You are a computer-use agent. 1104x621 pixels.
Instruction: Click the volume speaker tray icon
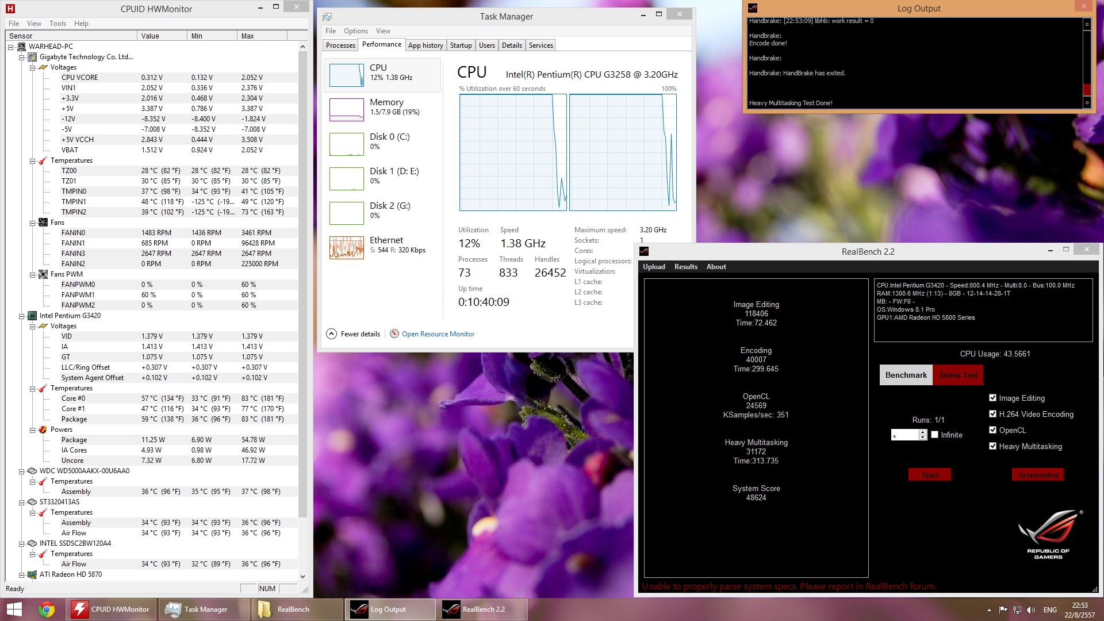coord(1031,609)
